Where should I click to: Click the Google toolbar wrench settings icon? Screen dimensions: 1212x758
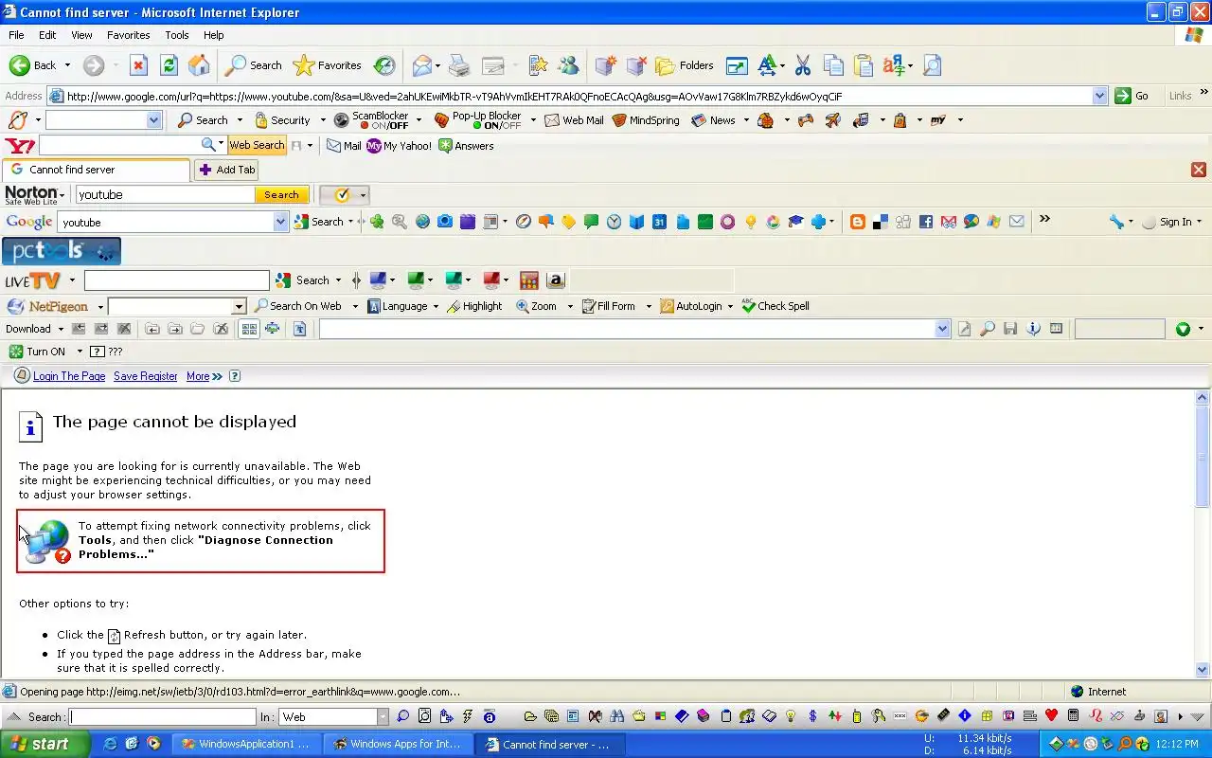(1117, 222)
